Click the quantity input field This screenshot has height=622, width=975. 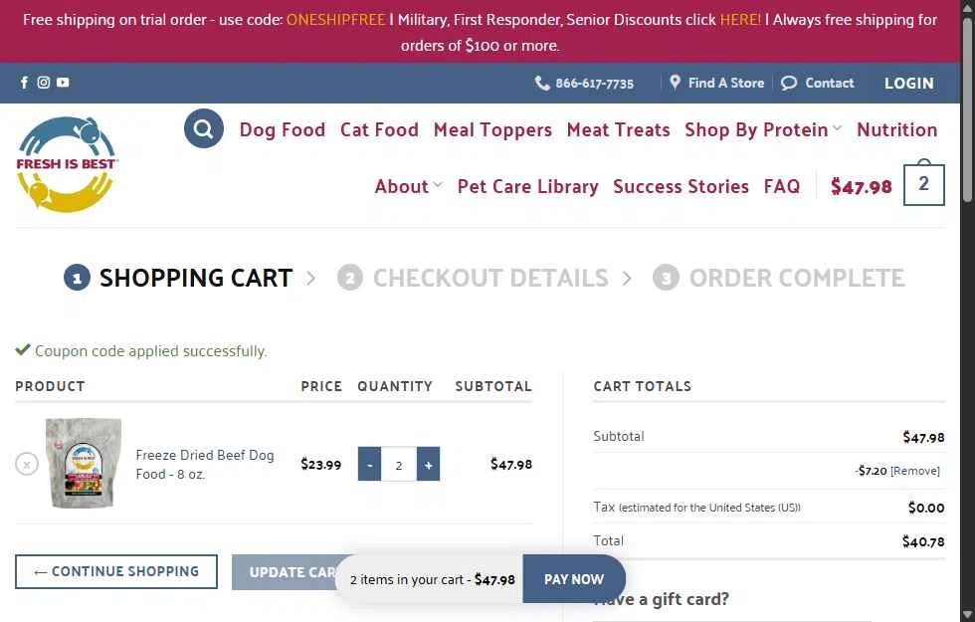399,464
